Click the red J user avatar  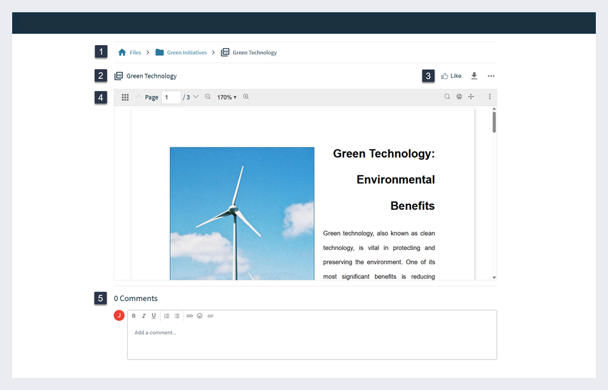click(119, 316)
